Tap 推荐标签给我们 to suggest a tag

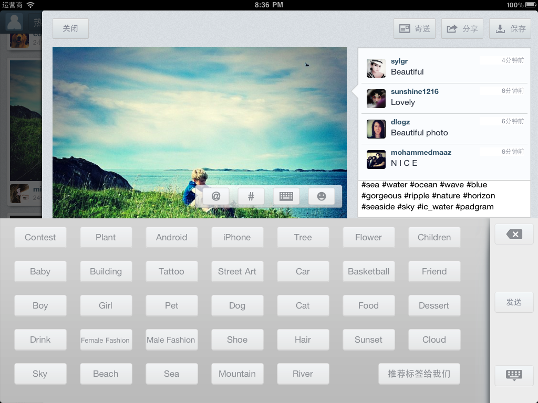(x=419, y=374)
